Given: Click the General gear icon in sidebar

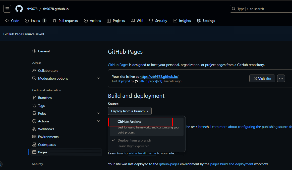Looking at the screenshot, I should pos(34,51).
